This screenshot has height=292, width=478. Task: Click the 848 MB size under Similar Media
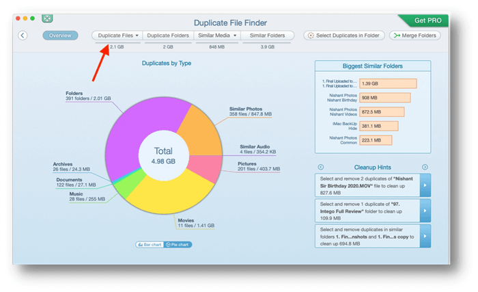(x=216, y=47)
